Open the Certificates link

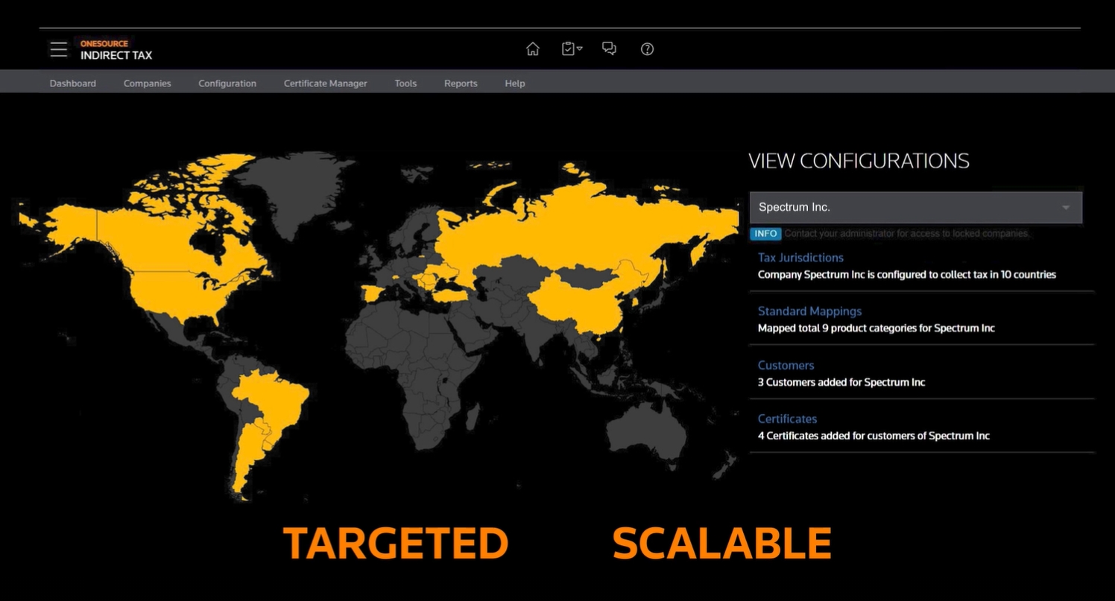point(787,419)
